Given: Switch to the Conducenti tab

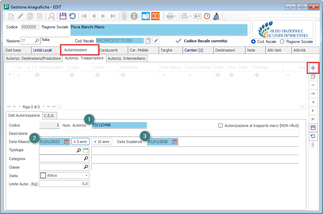Looking at the screenshot, I should [x=109, y=50].
